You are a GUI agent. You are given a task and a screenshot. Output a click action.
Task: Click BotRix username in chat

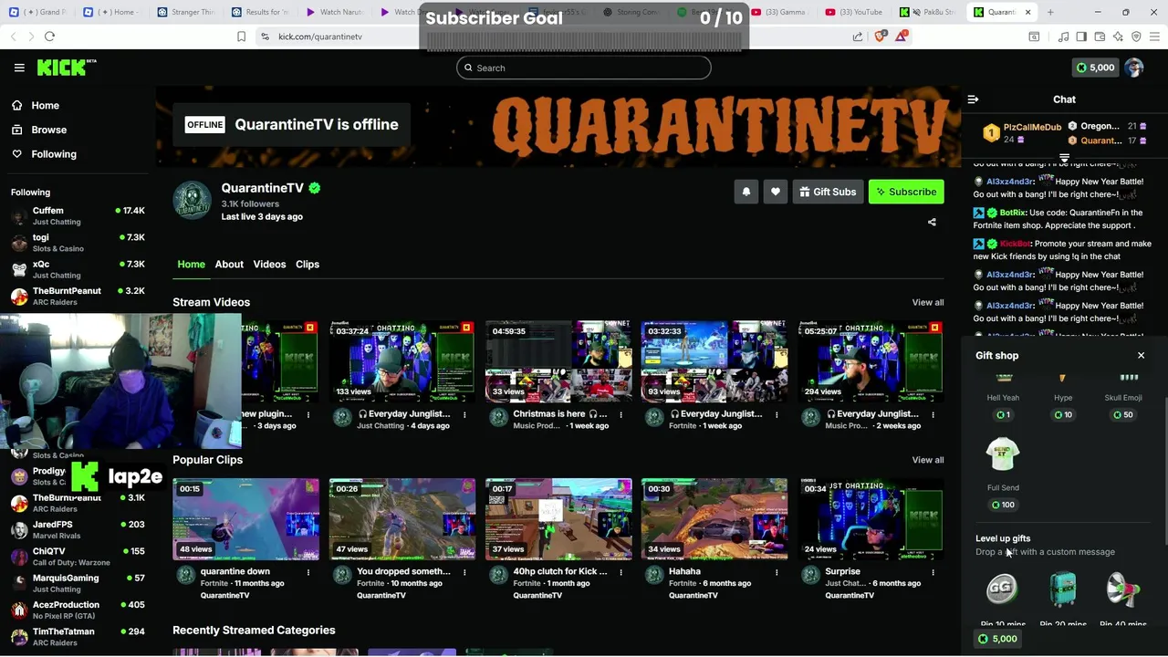point(1013,213)
